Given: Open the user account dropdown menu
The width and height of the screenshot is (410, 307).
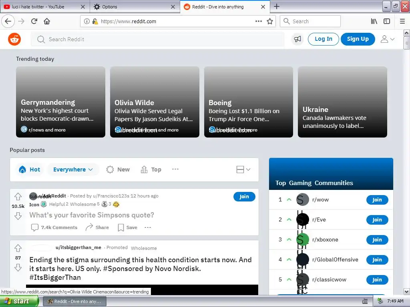Looking at the screenshot, I should (x=388, y=39).
